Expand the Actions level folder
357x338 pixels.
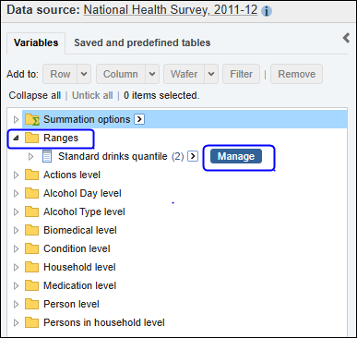tap(16, 175)
